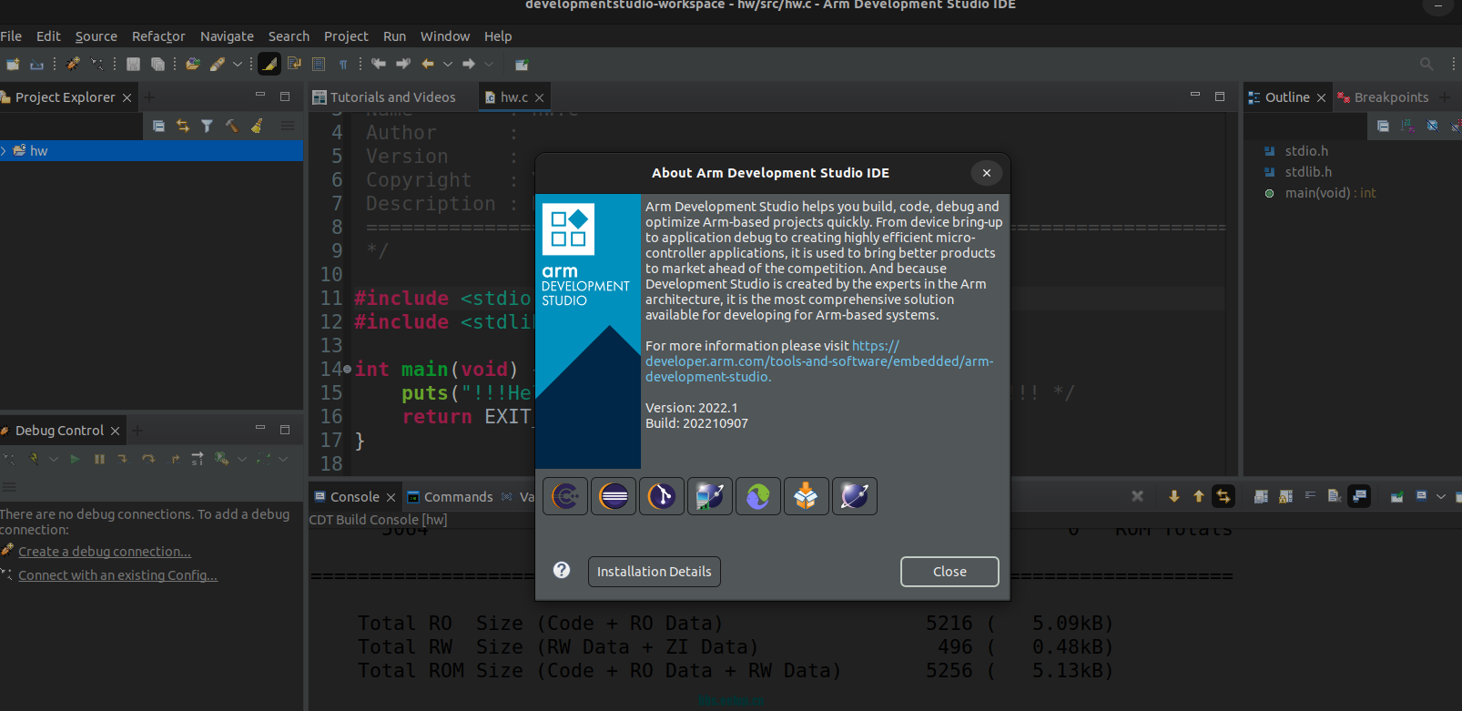Click the Forward navigation arrow

coord(469,64)
